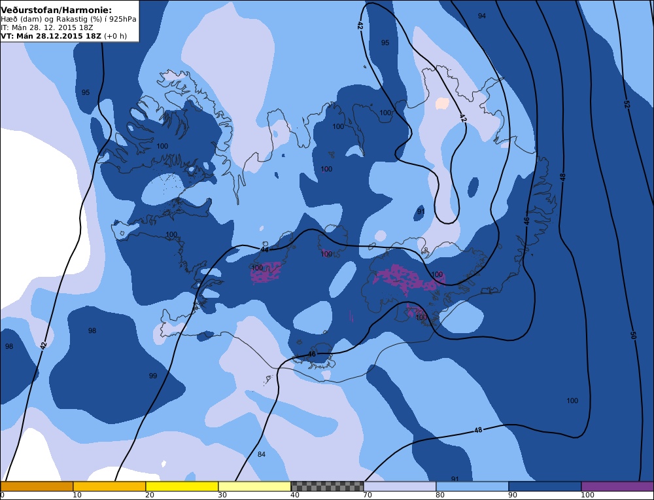Click the legend scale value '90'

[x=512, y=495]
